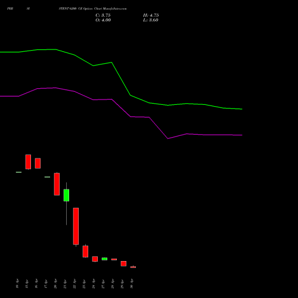
Task: Select the tall red candle above 22 Apr
Action: pyautogui.click(x=76, y=226)
